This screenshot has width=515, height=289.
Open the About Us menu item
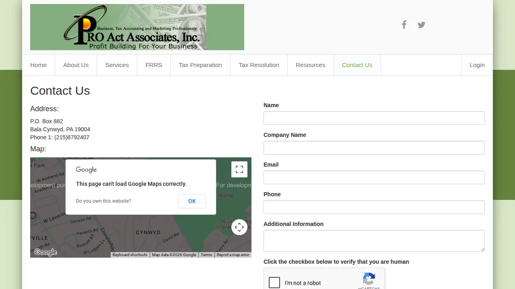(x=76, y=65)
